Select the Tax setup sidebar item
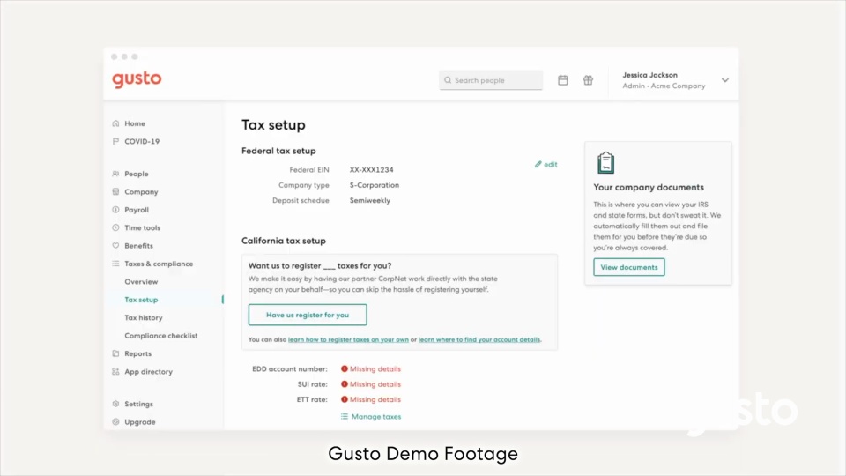 pyautogui.click(x=141, y=300)
